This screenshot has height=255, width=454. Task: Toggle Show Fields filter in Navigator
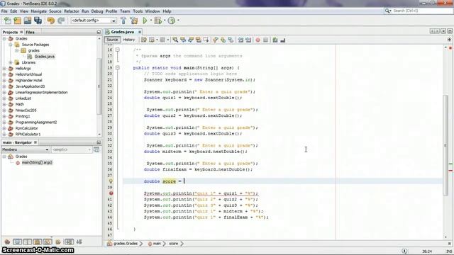click(x=17, y=242)
